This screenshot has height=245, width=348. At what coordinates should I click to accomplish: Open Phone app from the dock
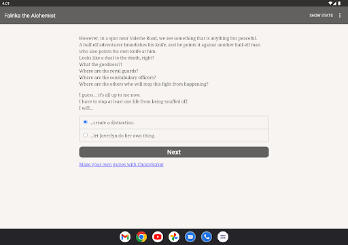click(x=207, y=237)
